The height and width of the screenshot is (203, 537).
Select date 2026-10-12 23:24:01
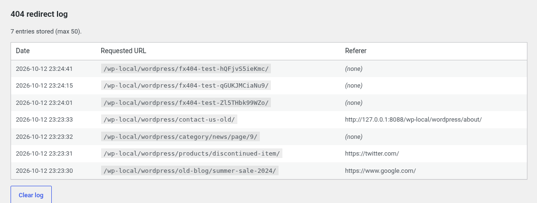44,102
